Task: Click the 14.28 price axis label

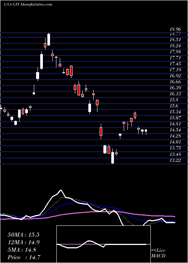Action: coord(175,136)
